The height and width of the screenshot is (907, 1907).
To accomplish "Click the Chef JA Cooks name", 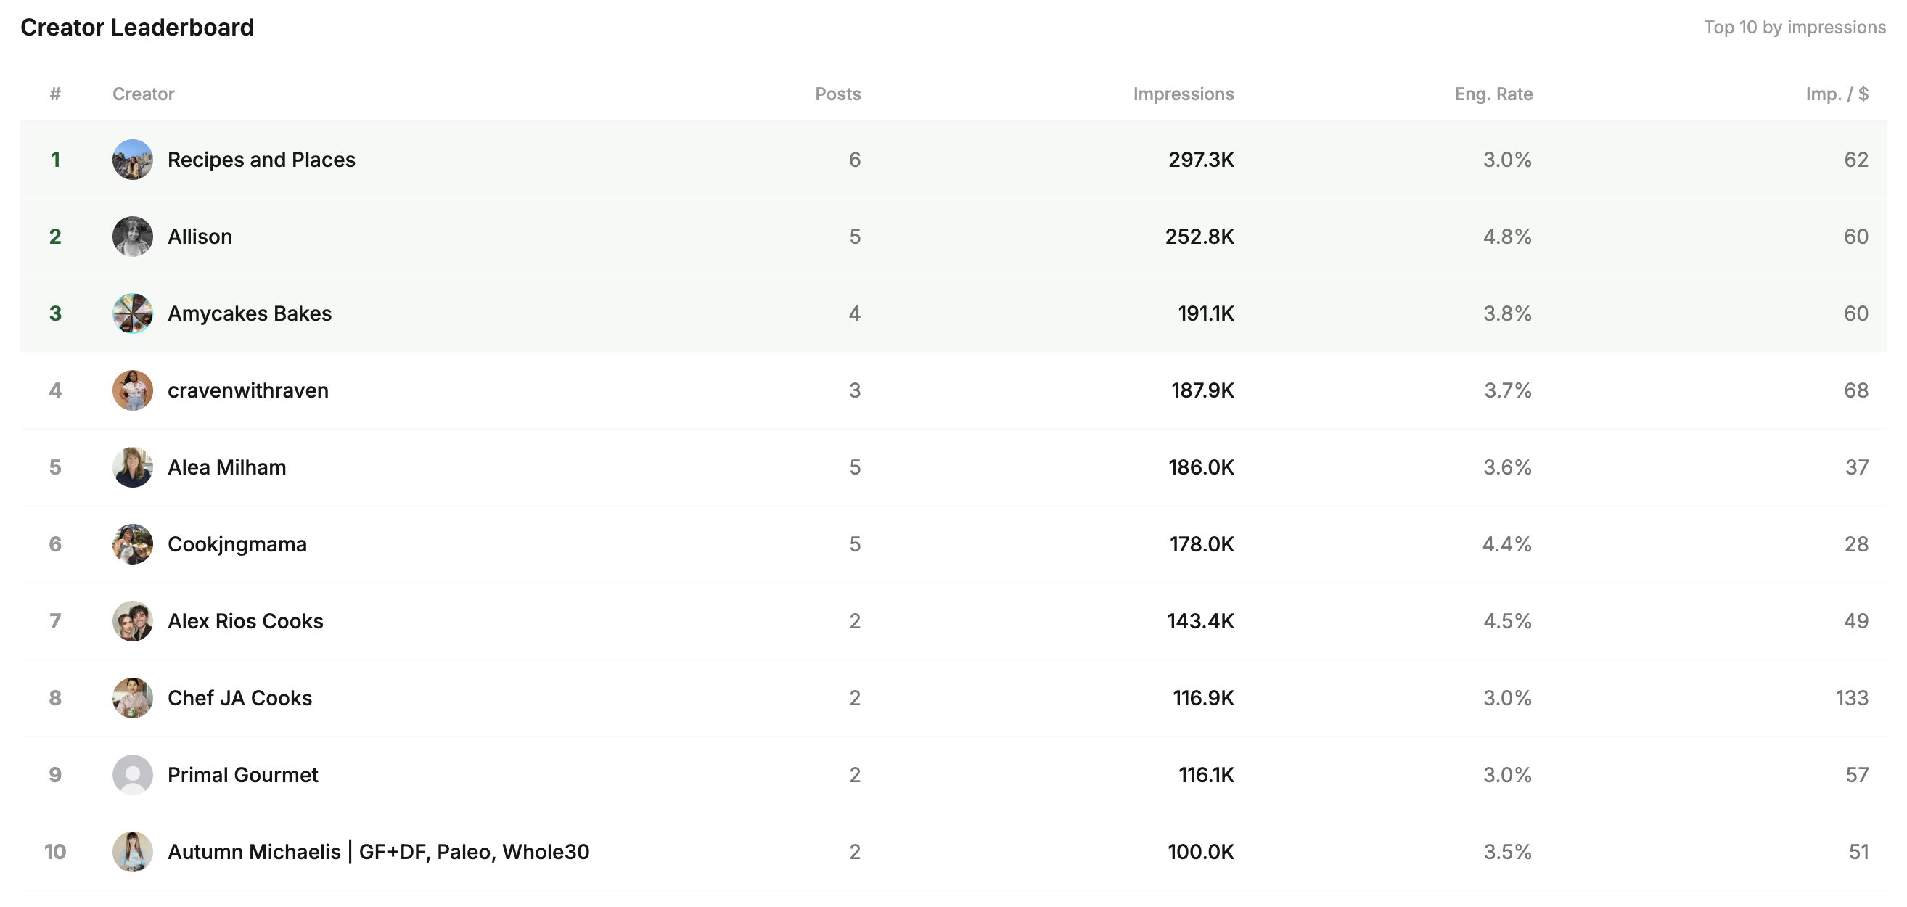I will pyautogui.click(x=240, y=698).
